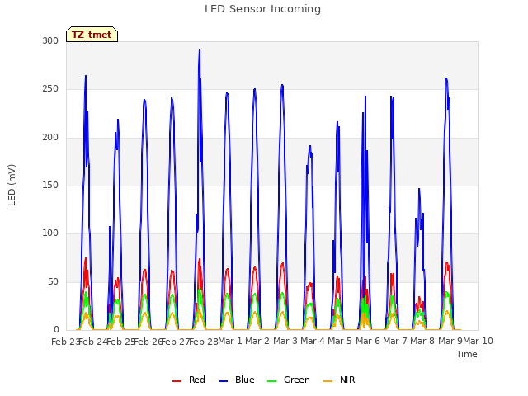Click the orange NIR legend color marker

click(328, 381)
